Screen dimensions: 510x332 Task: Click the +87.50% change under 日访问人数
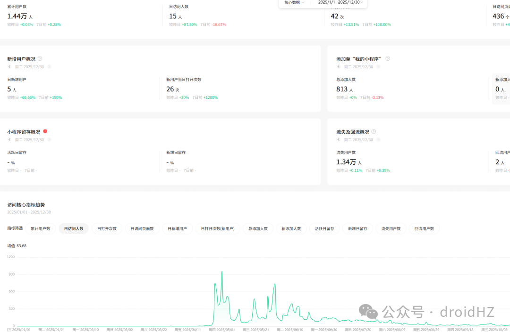point(189,24)
